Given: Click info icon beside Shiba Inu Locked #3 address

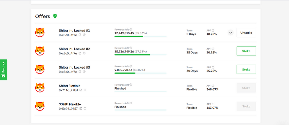Looking at the screenshot, I should coord(84,72).
